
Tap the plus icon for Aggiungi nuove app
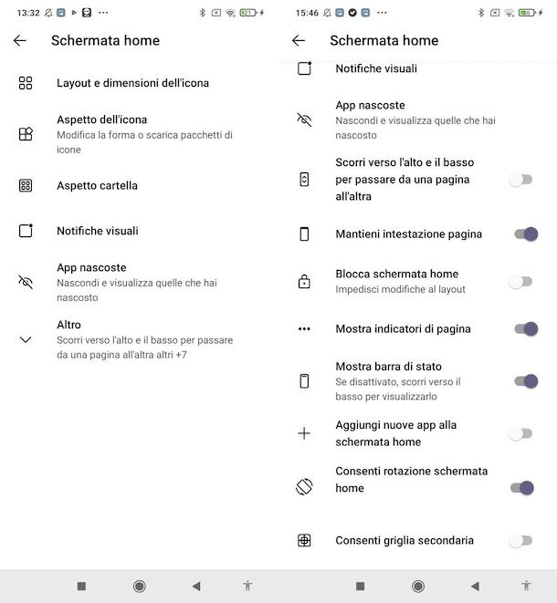tap(304, 433)
